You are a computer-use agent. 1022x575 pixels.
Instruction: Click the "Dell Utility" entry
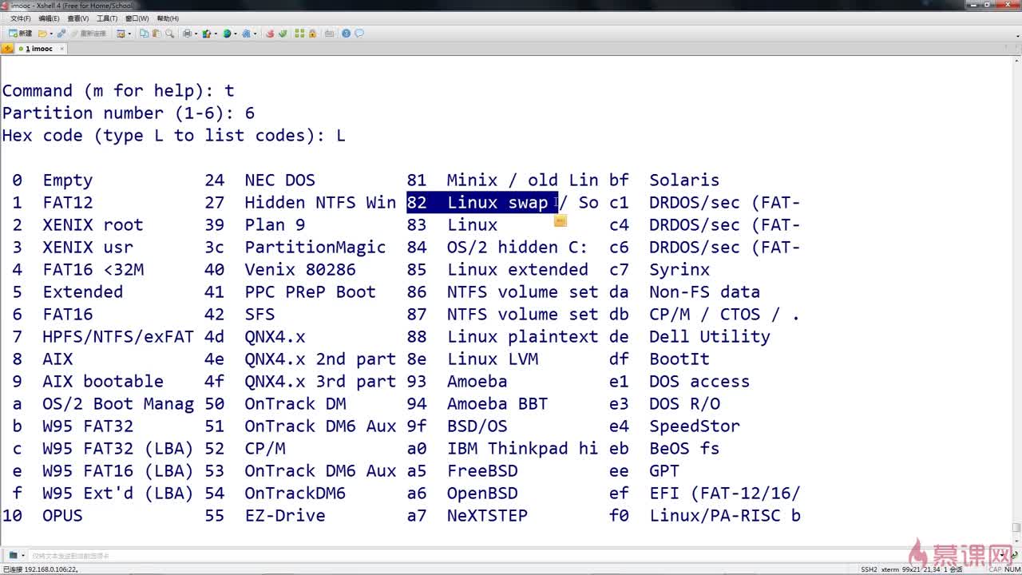710,337
